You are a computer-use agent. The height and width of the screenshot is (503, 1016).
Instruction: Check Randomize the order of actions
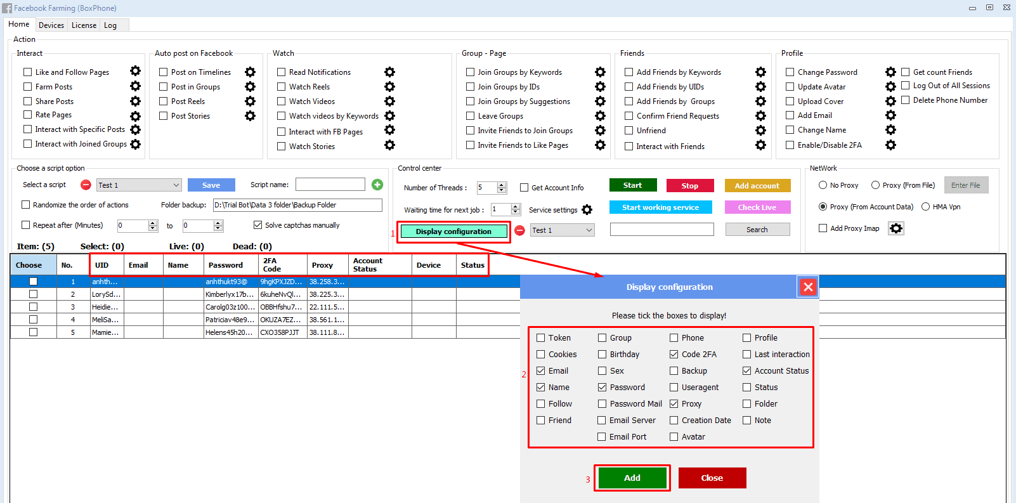tap(26, 205)
